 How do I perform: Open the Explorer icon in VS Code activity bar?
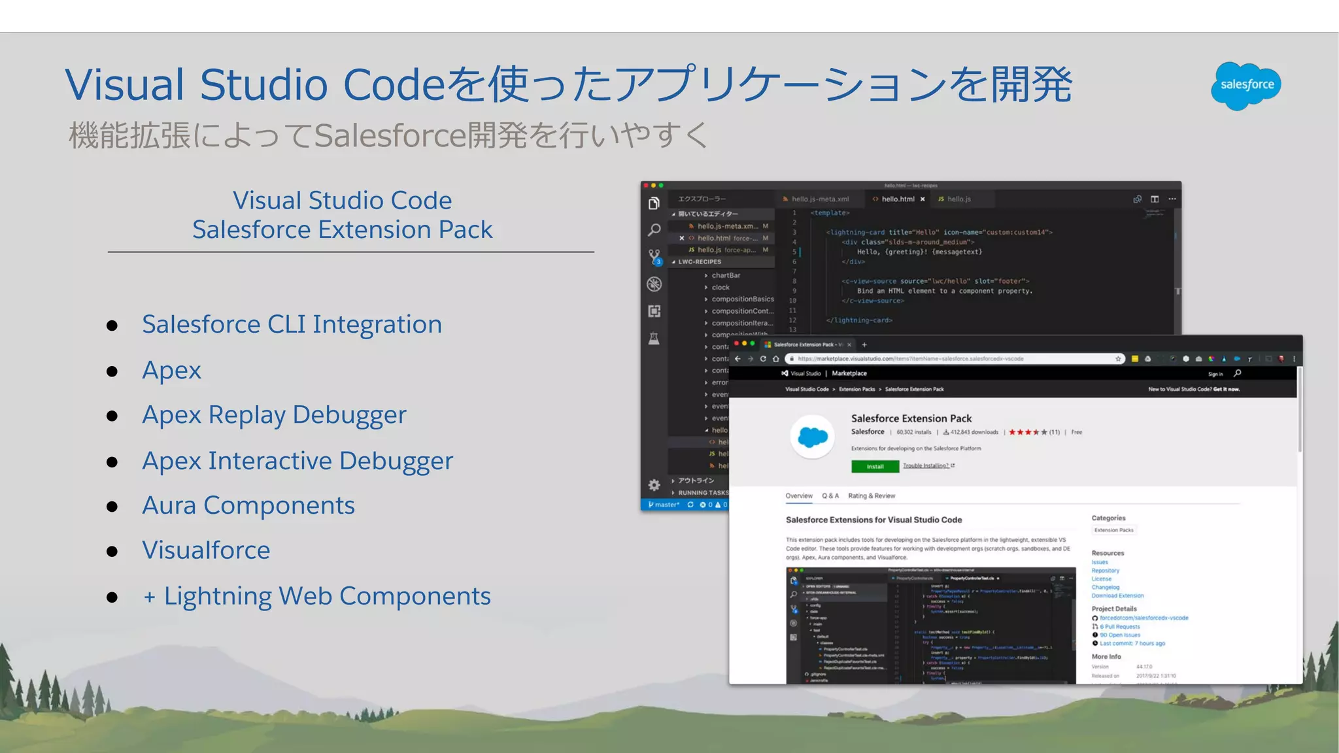coord(654,204)
